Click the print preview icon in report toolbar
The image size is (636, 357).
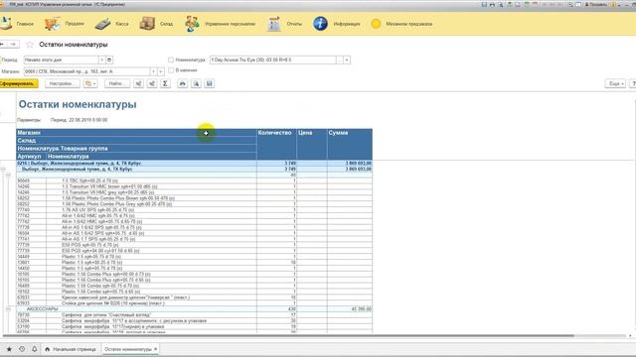[x=196, y=83]
